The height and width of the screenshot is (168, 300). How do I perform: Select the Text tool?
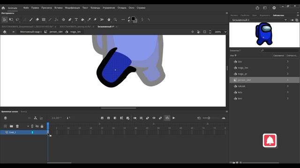coord(76,20)
